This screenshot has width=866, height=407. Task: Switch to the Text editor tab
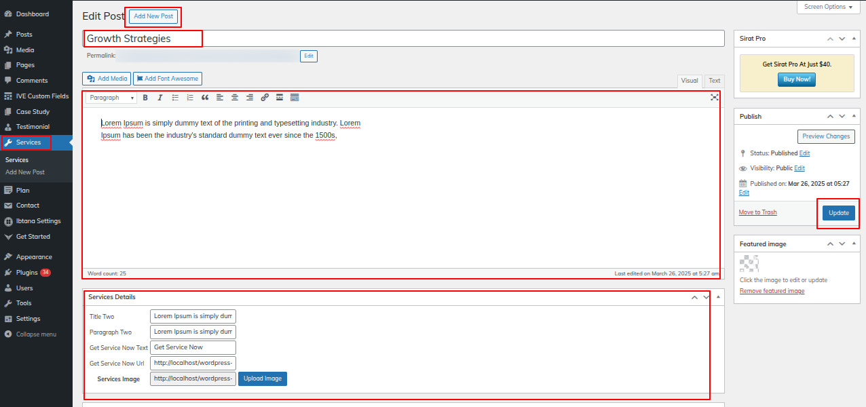pyautogui.click(x=714, y=81)
